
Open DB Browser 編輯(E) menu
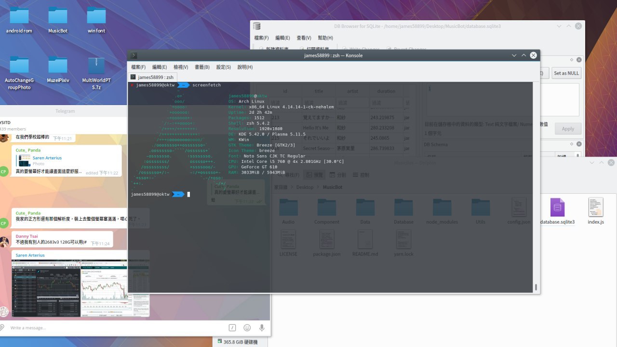283,38
